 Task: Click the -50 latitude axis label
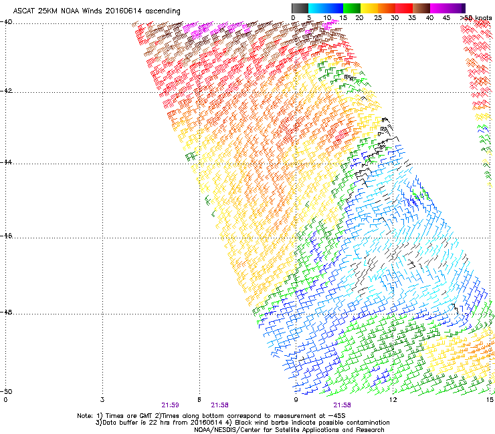pyautogui.click(x=6, y=391)
